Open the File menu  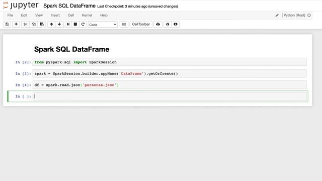tap(10, 15)
